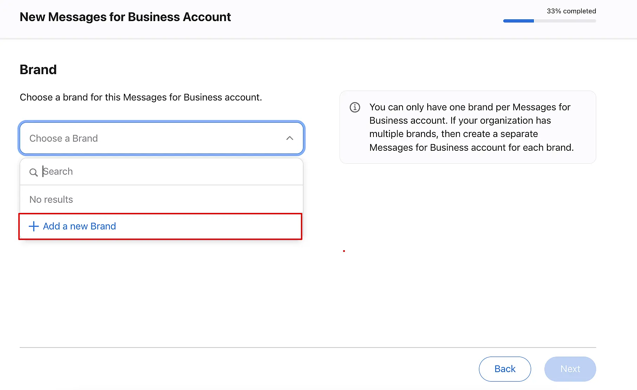Click the Brand section heading
This screenshot has width=637, height=390.
pos(38,70)
